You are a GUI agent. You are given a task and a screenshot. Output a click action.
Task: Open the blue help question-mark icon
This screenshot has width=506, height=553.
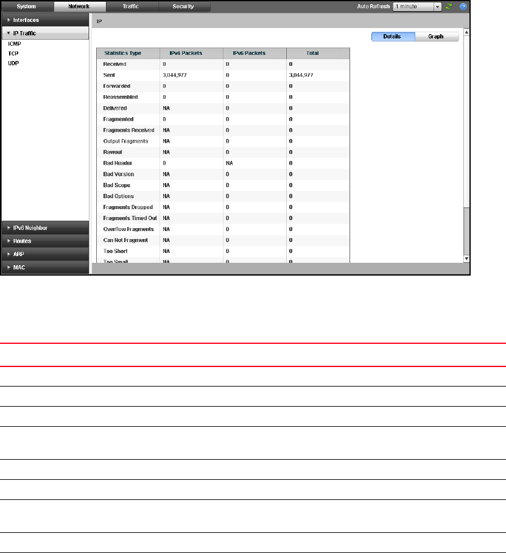tap(463, 6)
